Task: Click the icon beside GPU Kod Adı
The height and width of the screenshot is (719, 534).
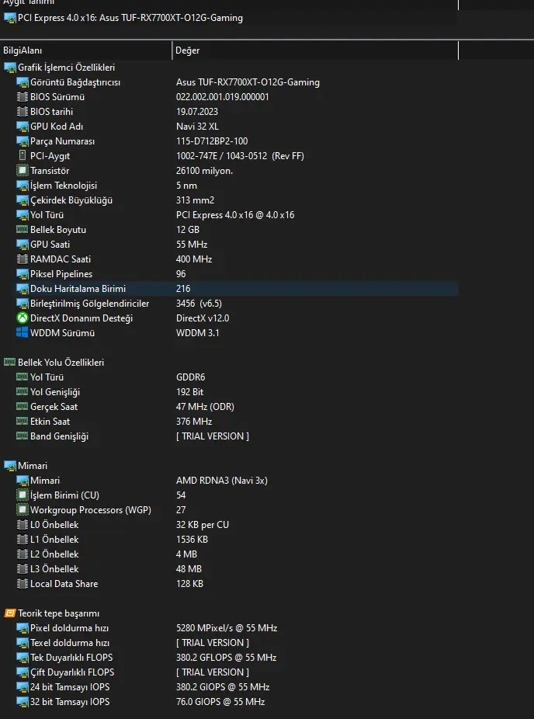Action: [22, 127]
